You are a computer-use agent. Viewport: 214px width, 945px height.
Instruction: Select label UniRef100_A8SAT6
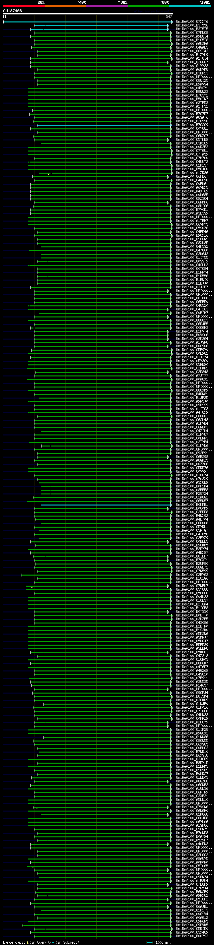pyautogui.click(x=192, y=117)
